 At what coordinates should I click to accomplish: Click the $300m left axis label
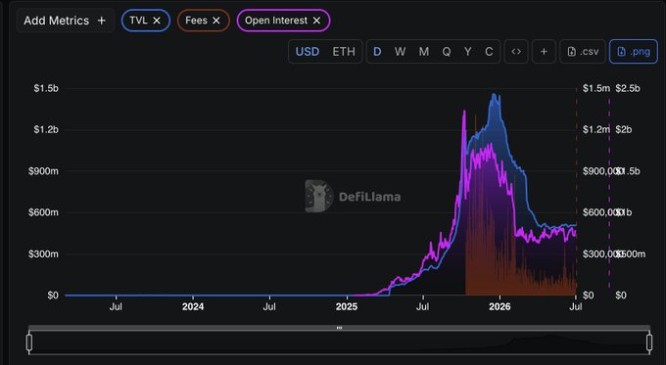pyautogui.click(x=43, y=253)
